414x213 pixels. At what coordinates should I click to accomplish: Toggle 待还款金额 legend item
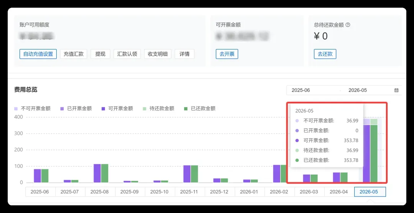[x=158, y=108]
